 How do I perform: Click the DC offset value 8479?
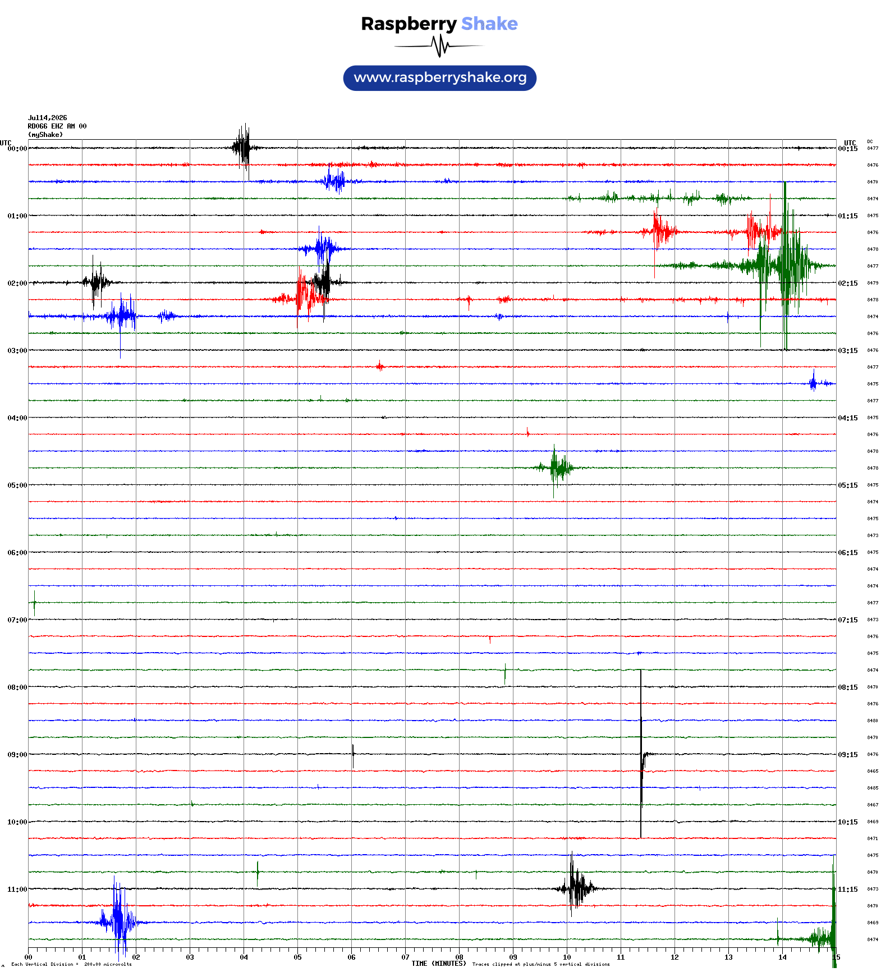click(x=873, y=283)
